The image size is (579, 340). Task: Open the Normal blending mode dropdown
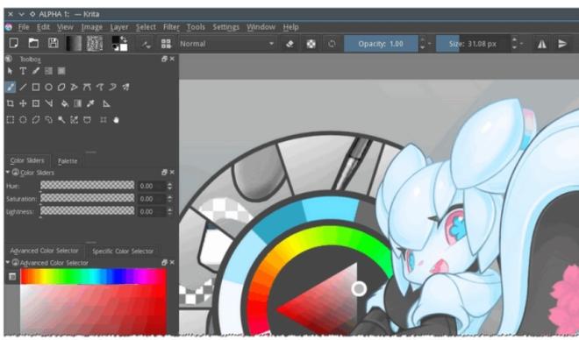(x=226, y=44)
